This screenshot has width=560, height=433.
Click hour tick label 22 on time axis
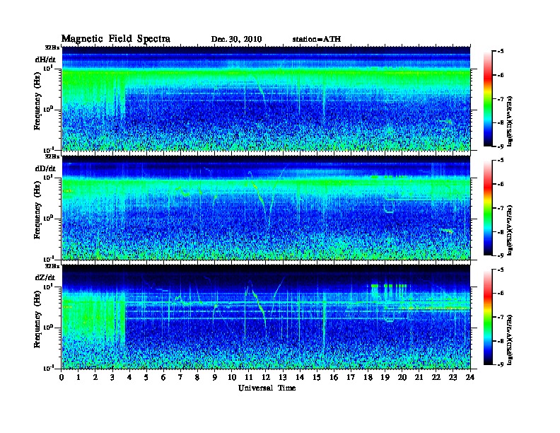click(436, 377)
